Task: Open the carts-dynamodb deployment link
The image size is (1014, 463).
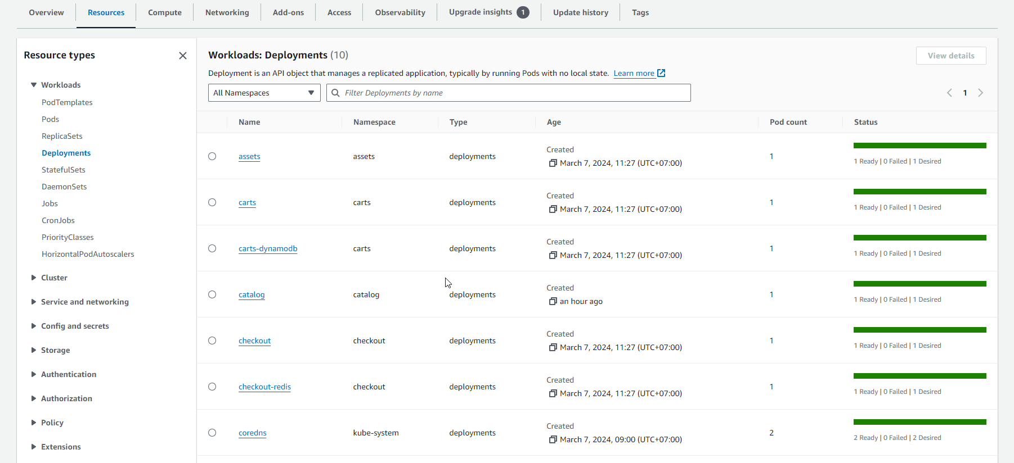Action: tap(268, 248)
